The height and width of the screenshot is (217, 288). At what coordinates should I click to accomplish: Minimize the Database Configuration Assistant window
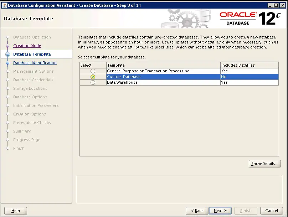pos(270,5)
